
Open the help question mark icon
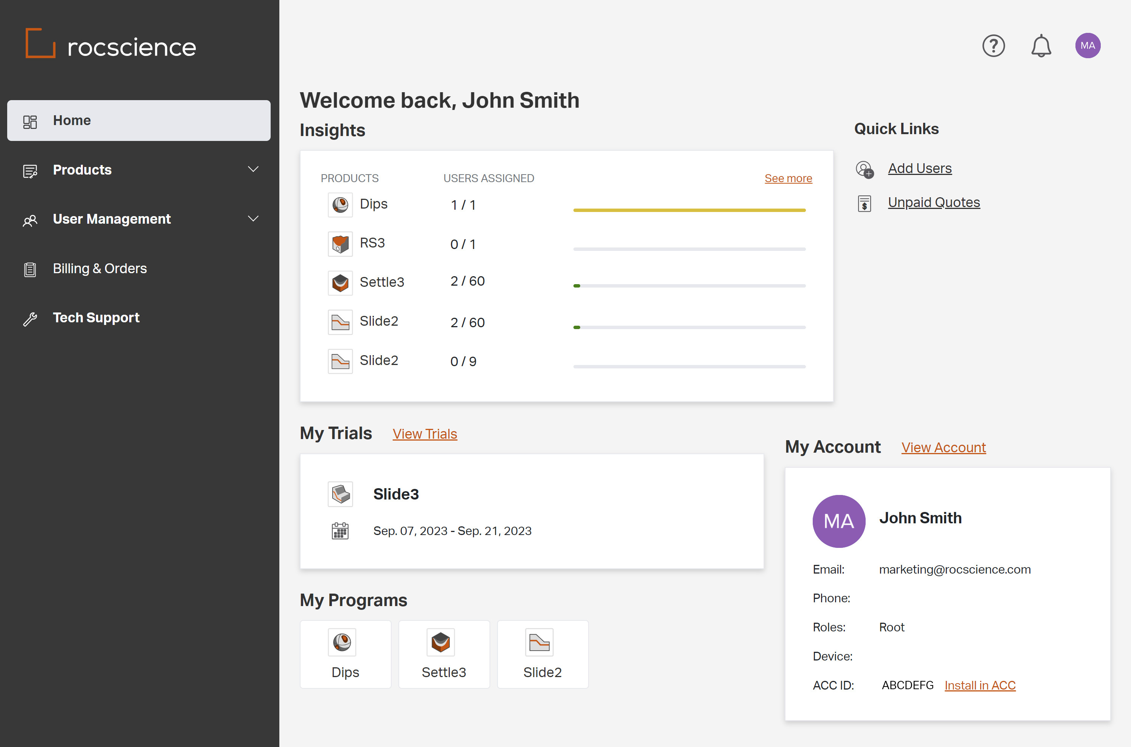click(x=993, y=46)
